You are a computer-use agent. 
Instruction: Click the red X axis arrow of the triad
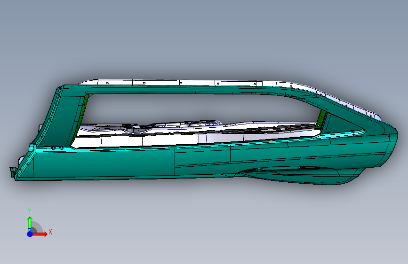[x=40, y=234]
